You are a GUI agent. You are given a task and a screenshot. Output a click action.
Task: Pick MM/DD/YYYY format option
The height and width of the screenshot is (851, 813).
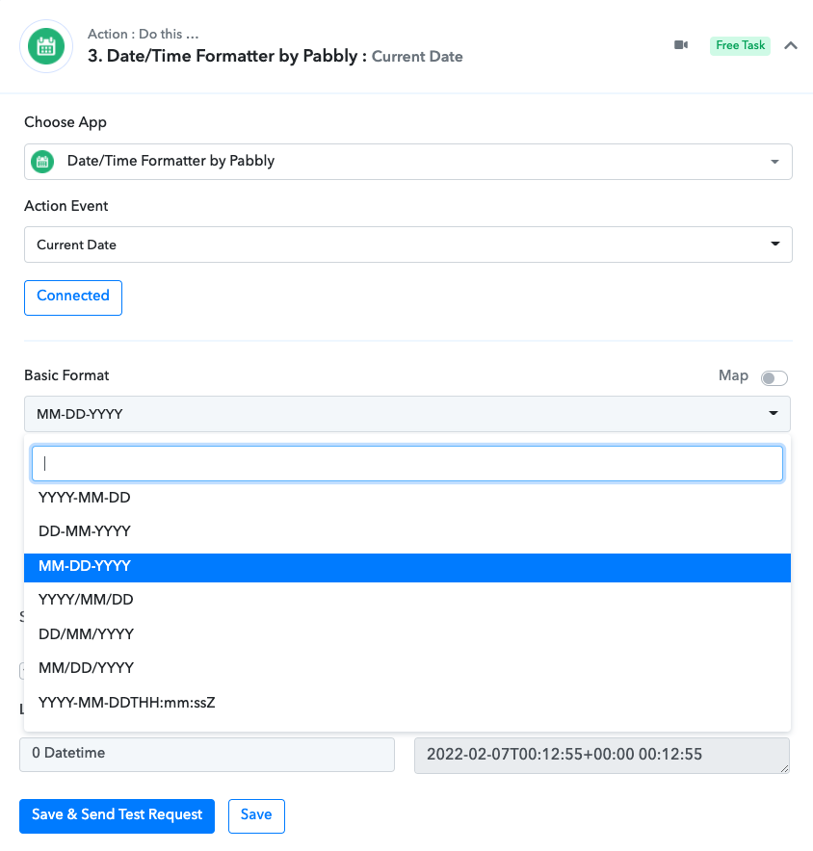click(407, 668)
